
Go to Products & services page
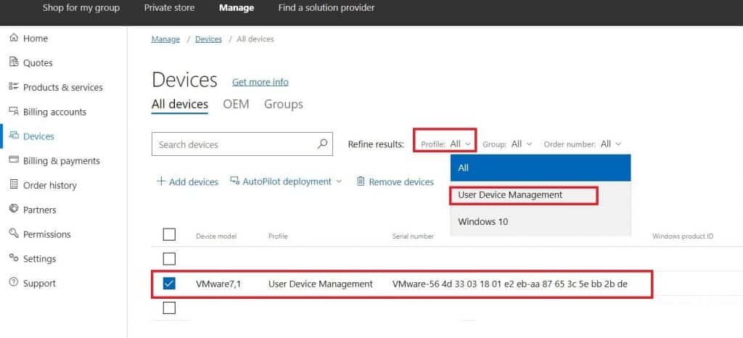(63, 88)
